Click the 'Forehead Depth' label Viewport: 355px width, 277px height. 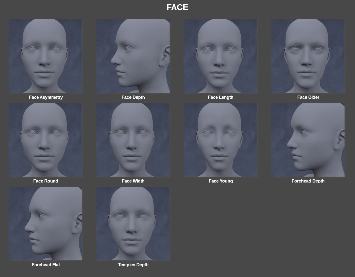308,181
